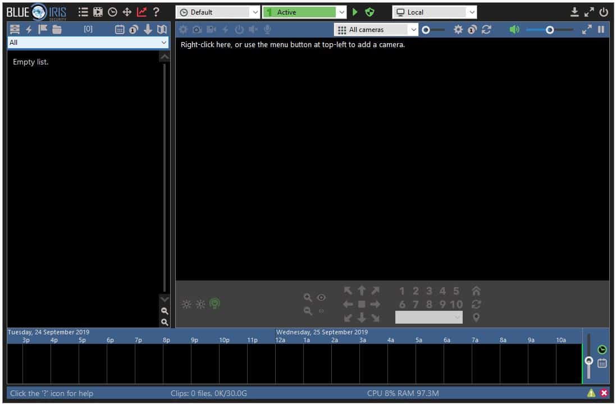Screen dimensions: 616x405
Task: Open the Default schedule dropdown
Action: (218, 12)
